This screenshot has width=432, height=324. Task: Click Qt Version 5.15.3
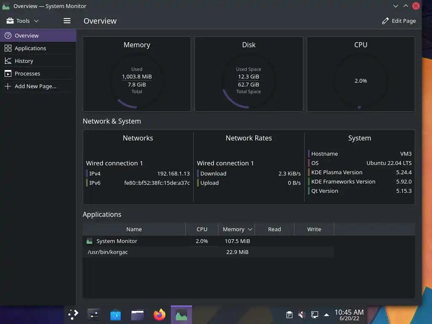(404, 191)
